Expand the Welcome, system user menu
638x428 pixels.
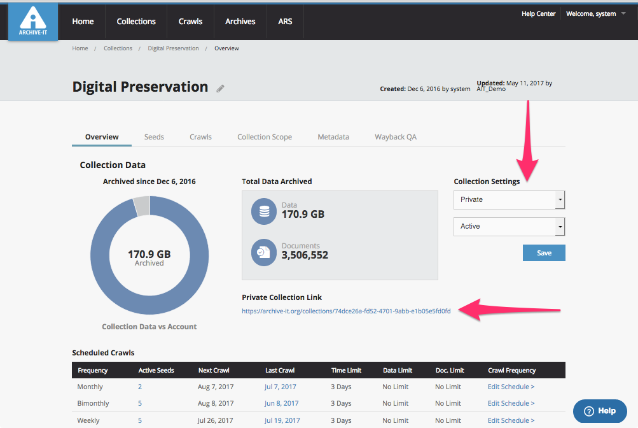[x=591, y=14]
